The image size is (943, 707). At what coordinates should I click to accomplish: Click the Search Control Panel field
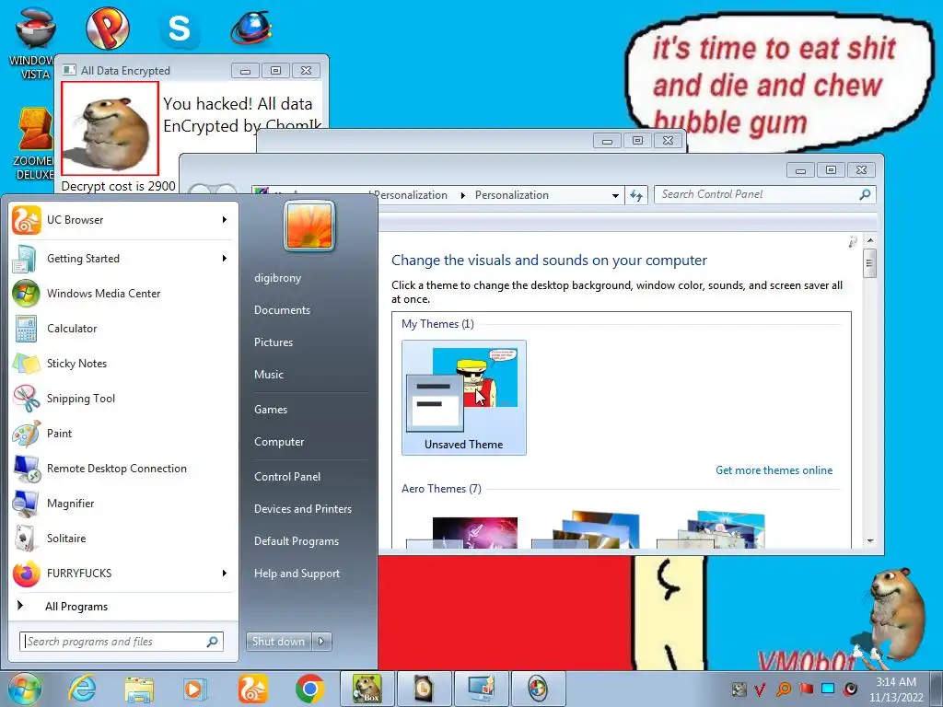coord(765,195)
